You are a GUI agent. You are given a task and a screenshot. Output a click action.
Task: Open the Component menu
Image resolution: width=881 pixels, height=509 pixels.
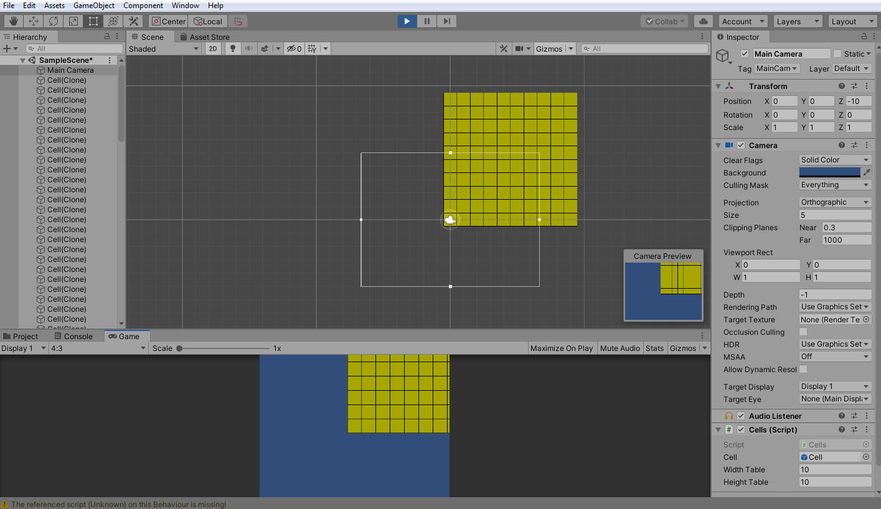coord(143,6)
